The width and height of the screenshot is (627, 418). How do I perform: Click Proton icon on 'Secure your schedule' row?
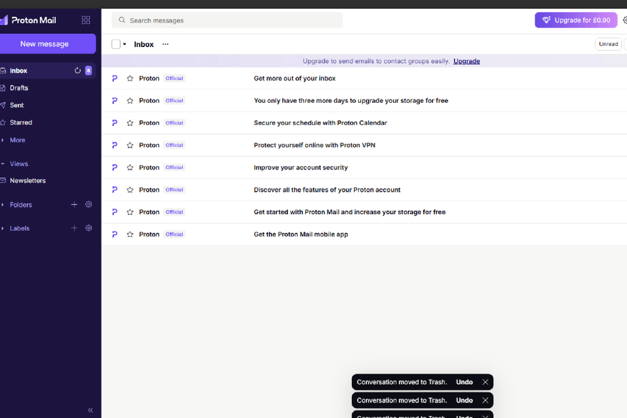[115, 123]
